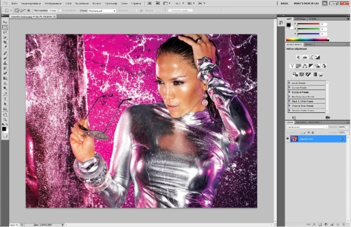This screenshot has height=227, width=351.
Task: Click the color spectrum ramp in Color panel
Action: (307, 39)
